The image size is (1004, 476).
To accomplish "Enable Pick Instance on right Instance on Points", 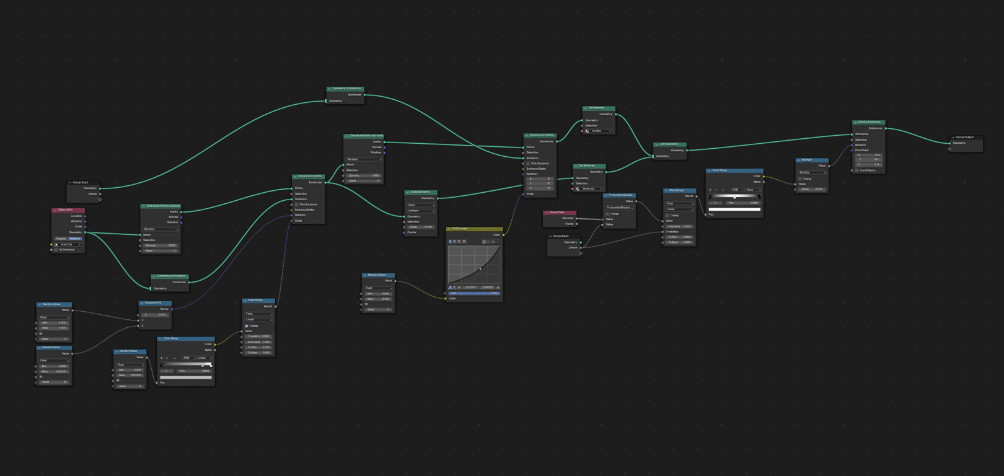I will (x=528, y=164).
